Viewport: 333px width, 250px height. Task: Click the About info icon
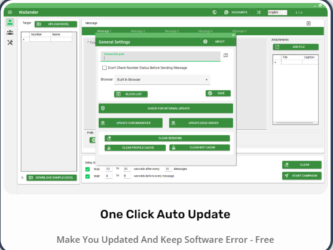tap(205, 42)
